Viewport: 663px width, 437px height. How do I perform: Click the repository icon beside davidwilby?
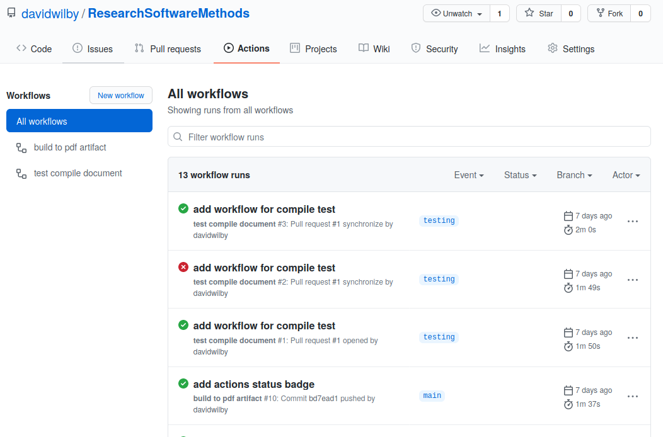click(x=11, y=13)
